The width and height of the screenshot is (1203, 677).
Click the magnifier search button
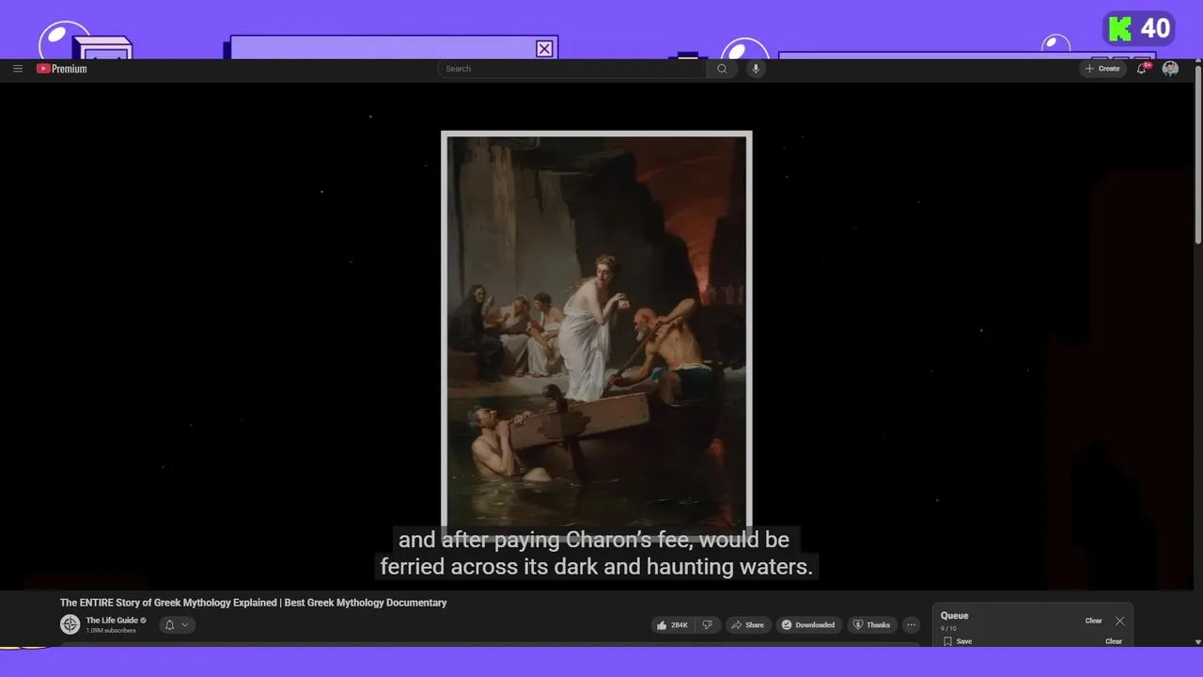[x=722, y=69]
